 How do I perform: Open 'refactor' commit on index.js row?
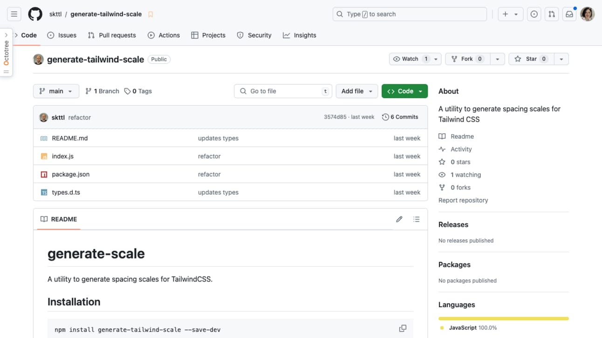click(x=209, y=156)
